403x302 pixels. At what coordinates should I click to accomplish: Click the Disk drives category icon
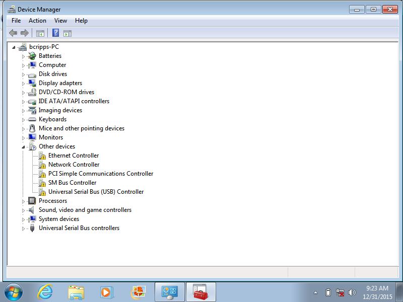(x=32, y=75)
